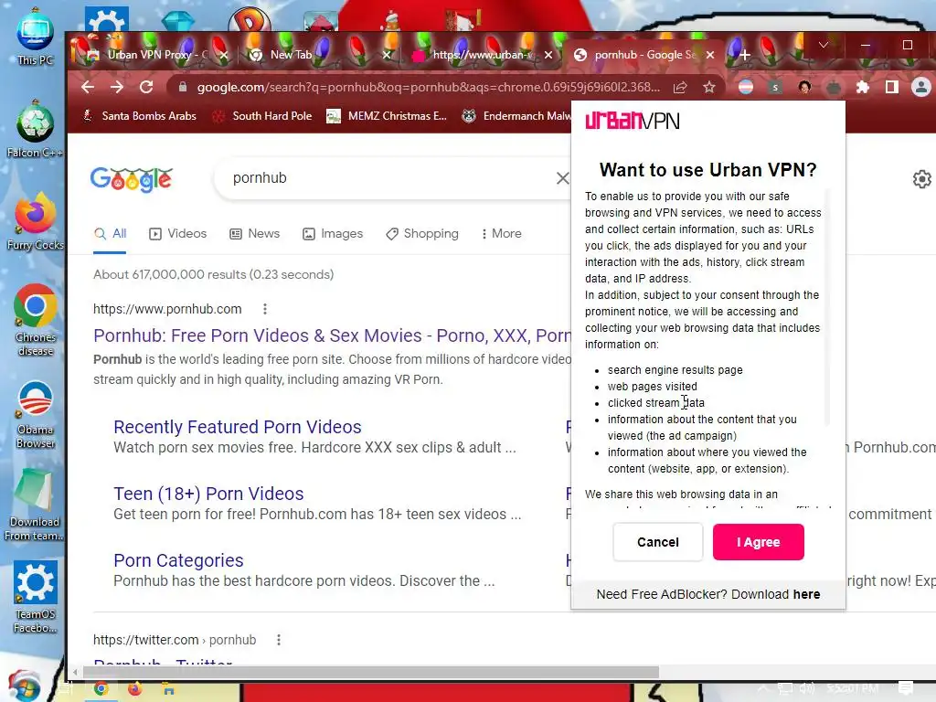The width and height of the screenshot is (936, 702).
Task: Select the Shopping search filter
Action: [x=422, y=233]
